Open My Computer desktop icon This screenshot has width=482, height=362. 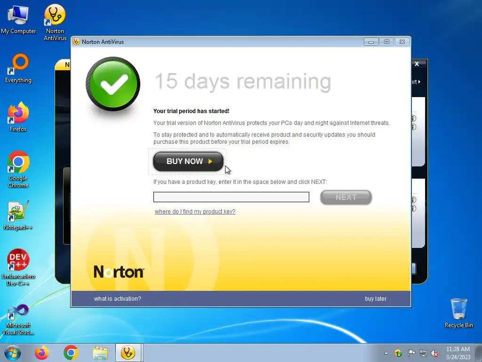pyautogui.click(x=18, y=19)
